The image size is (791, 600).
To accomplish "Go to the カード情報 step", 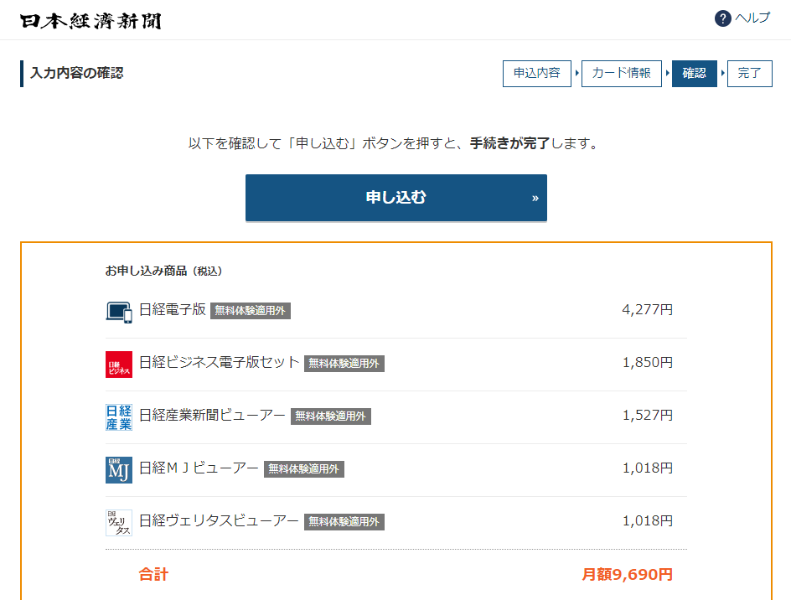I will [621, 74].
